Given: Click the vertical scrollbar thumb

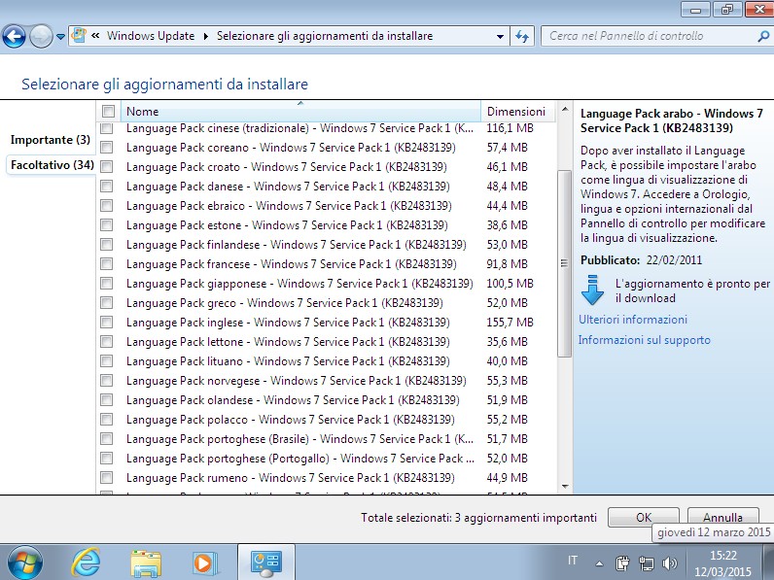Looking at the screenshot, I should tap(564, 263).
